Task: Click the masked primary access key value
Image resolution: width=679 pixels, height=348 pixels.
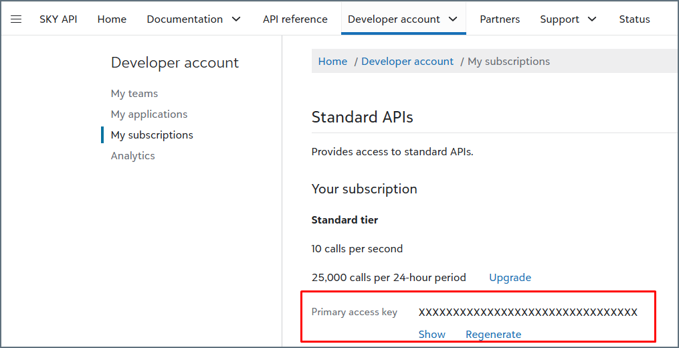Action: [x=528, y=312]
